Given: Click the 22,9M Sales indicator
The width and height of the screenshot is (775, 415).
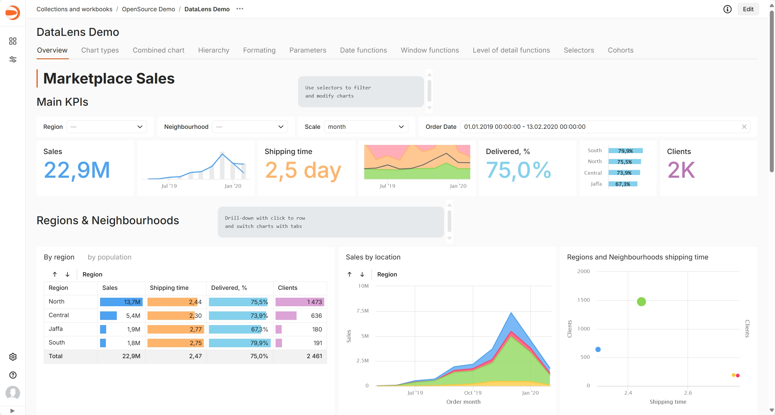Looking at the screenshot, I should pos(77,170).
